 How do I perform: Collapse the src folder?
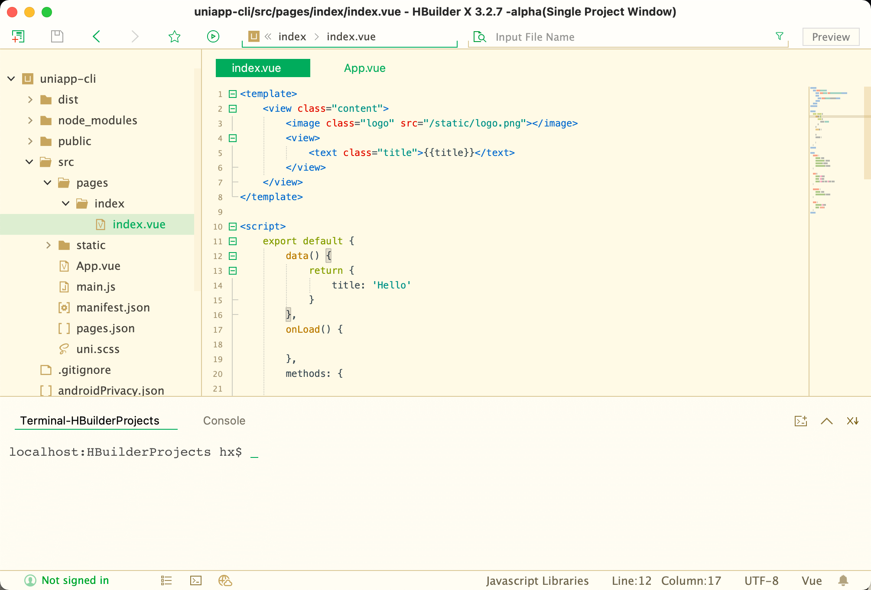(x=29, y=162)
